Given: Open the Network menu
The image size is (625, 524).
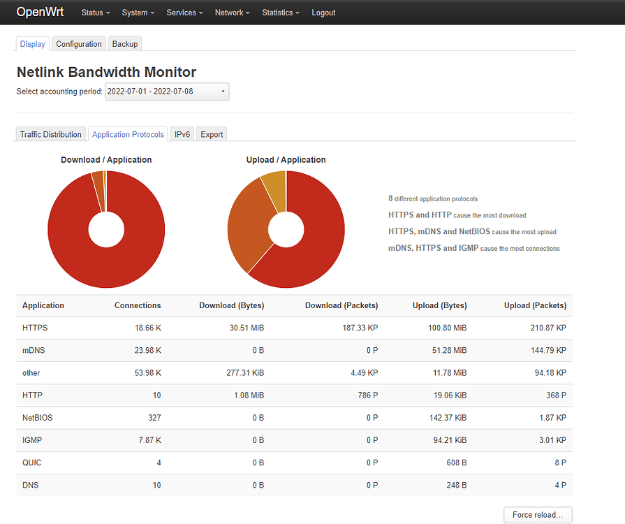Looking at the screenshot, I should 231,13.
